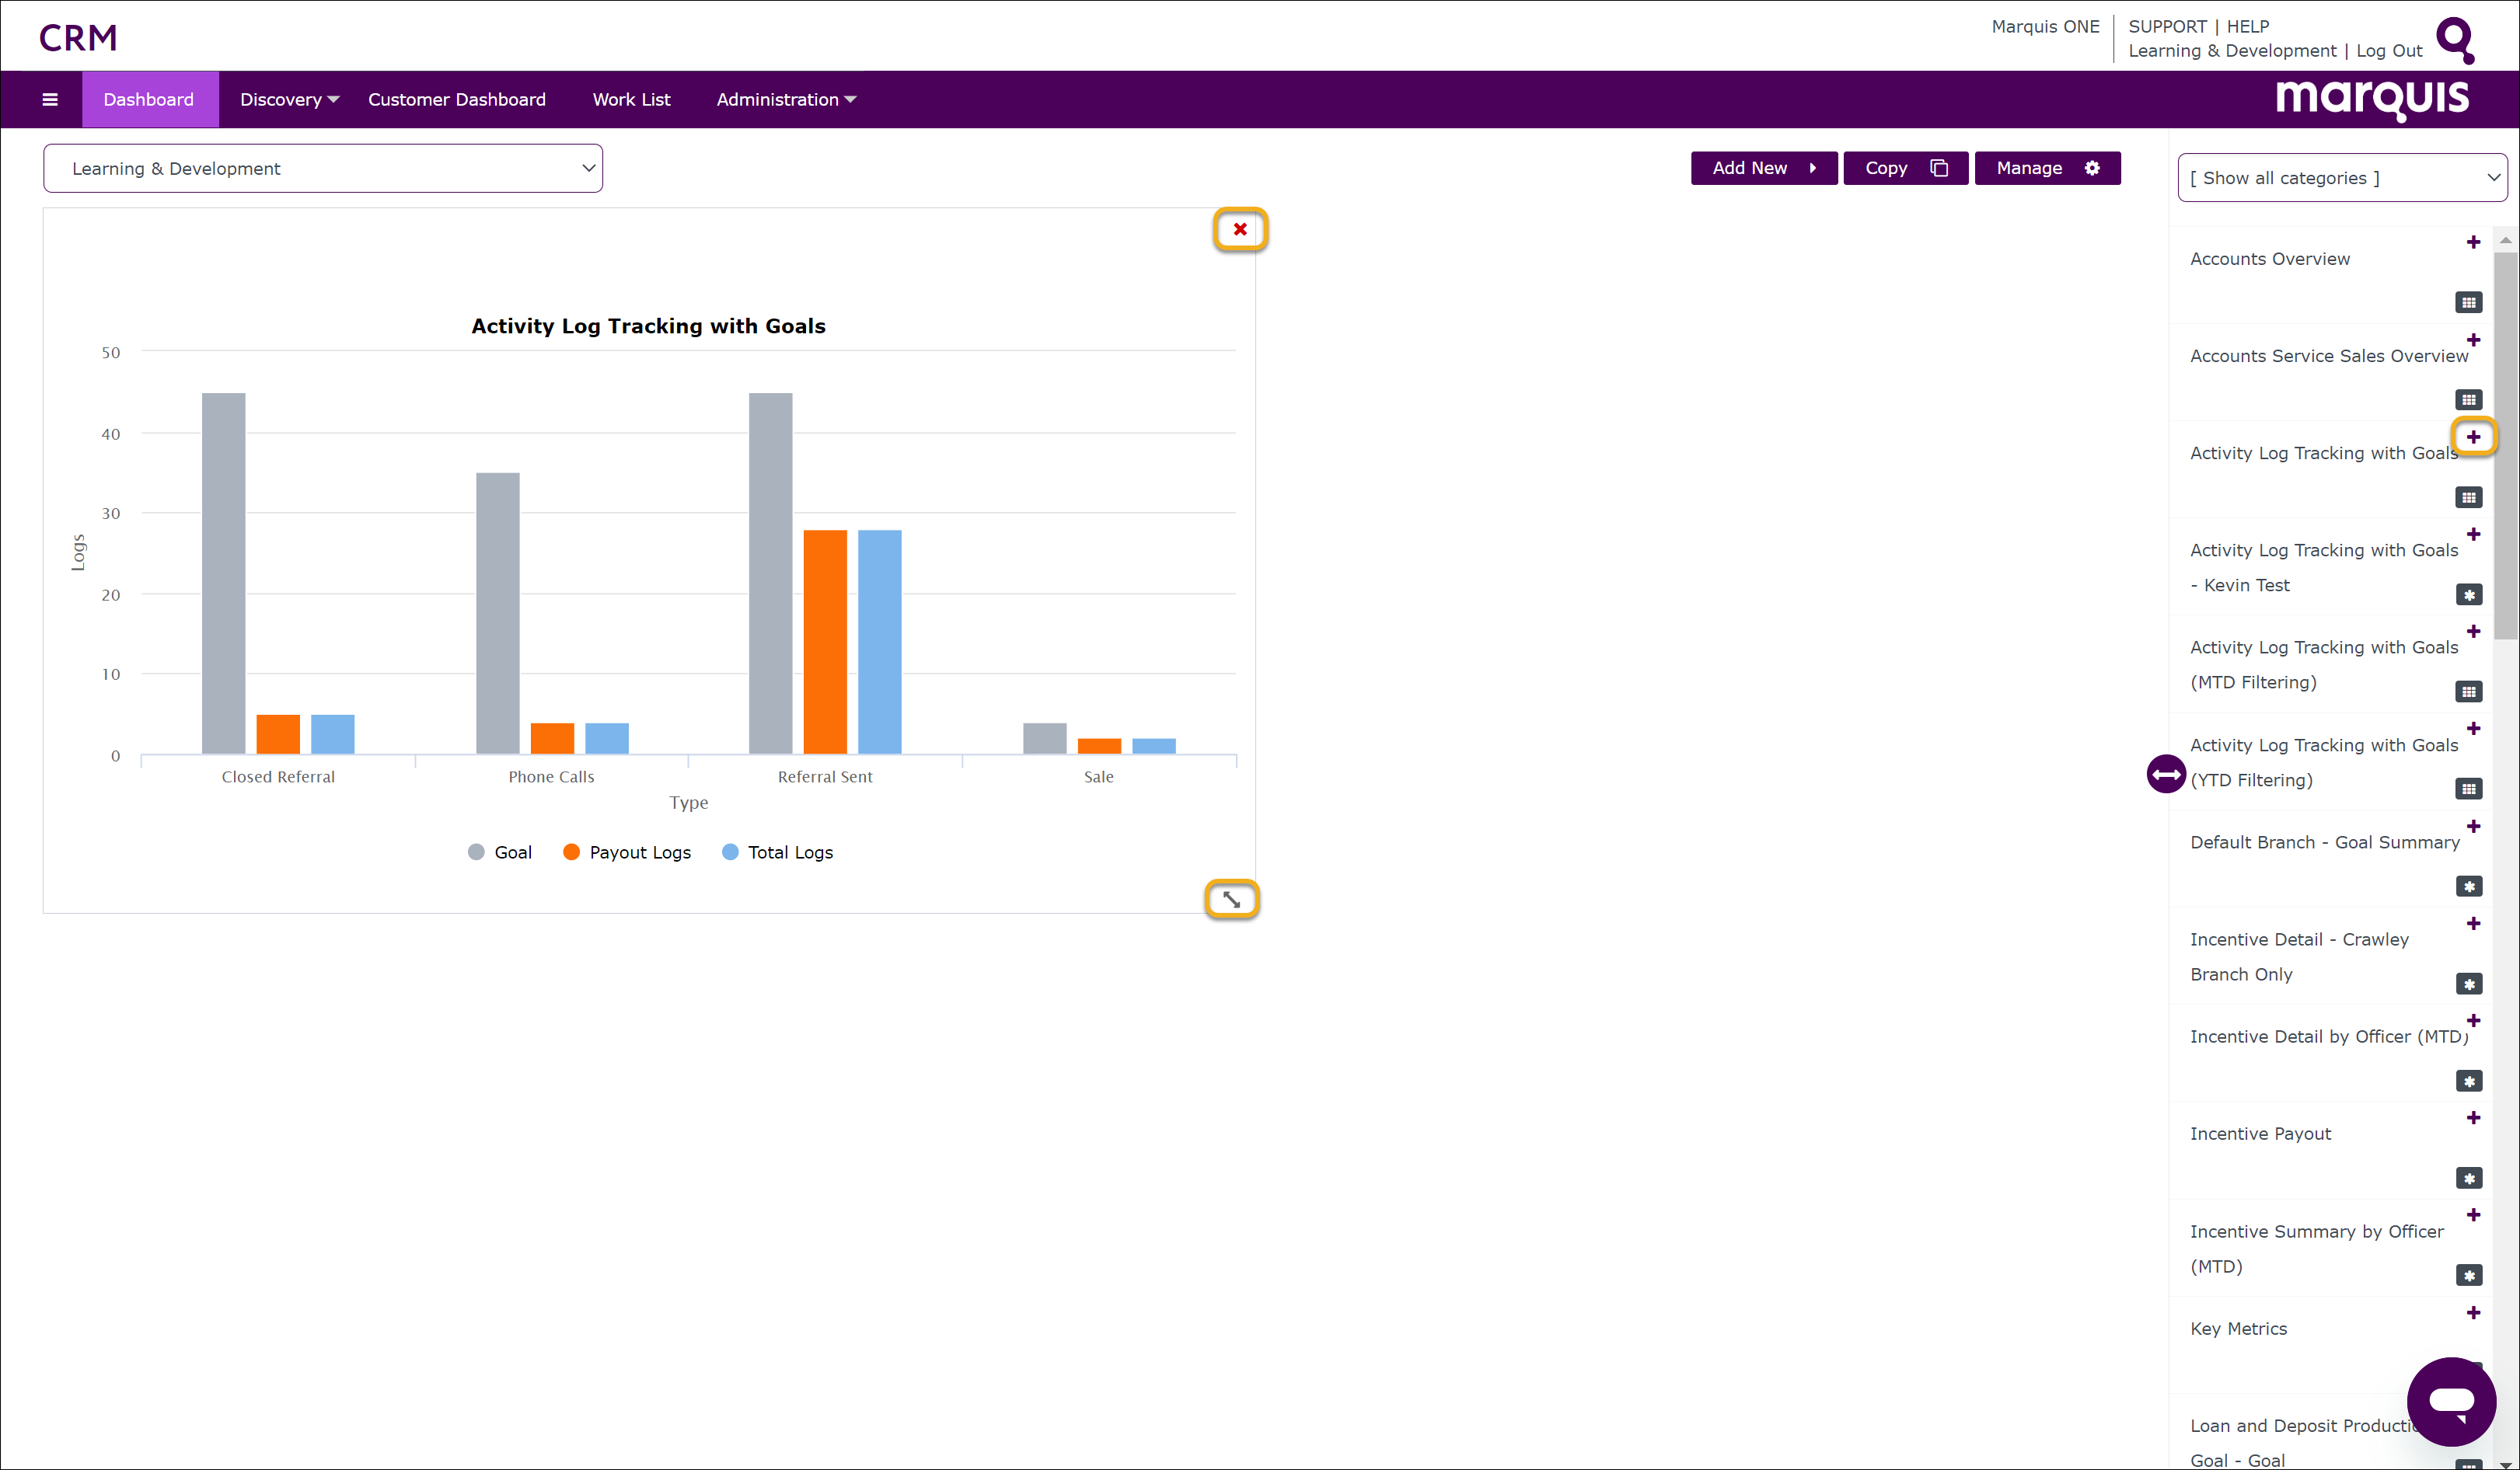
Task: Click plus icon for Incentive Payout widget
Action: tap(2473, 1117)
